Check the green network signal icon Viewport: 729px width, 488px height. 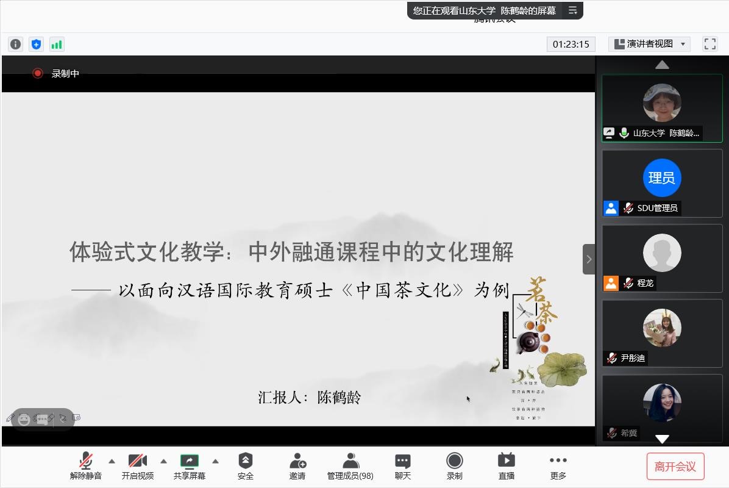point(57,44)
